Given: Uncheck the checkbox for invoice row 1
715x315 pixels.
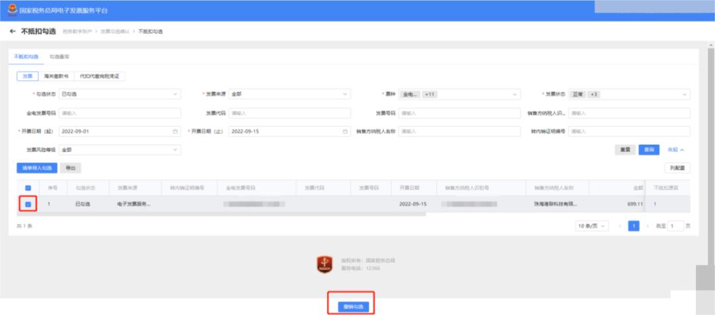Looking at the screenshot, I should pyautogui.click(x=28, y=205).
